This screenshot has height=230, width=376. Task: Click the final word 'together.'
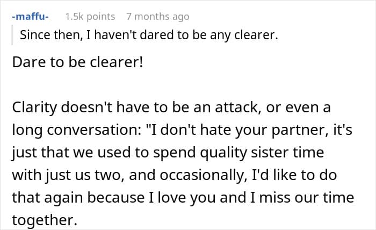pos(45,220)
